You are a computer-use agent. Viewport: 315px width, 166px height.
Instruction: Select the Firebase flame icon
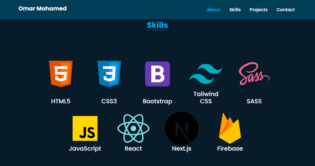pos(230,128)
